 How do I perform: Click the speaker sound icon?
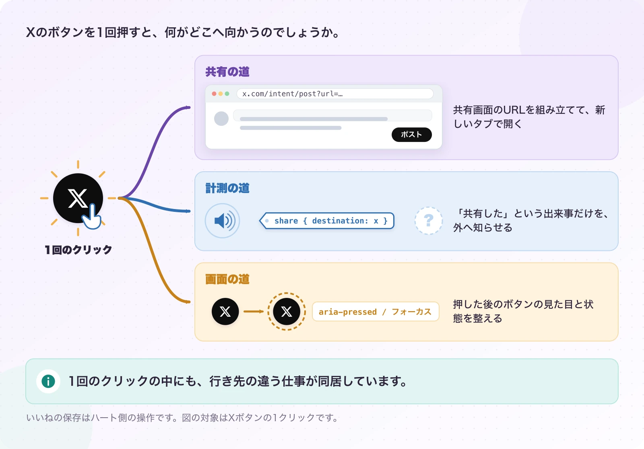point(223,221)
